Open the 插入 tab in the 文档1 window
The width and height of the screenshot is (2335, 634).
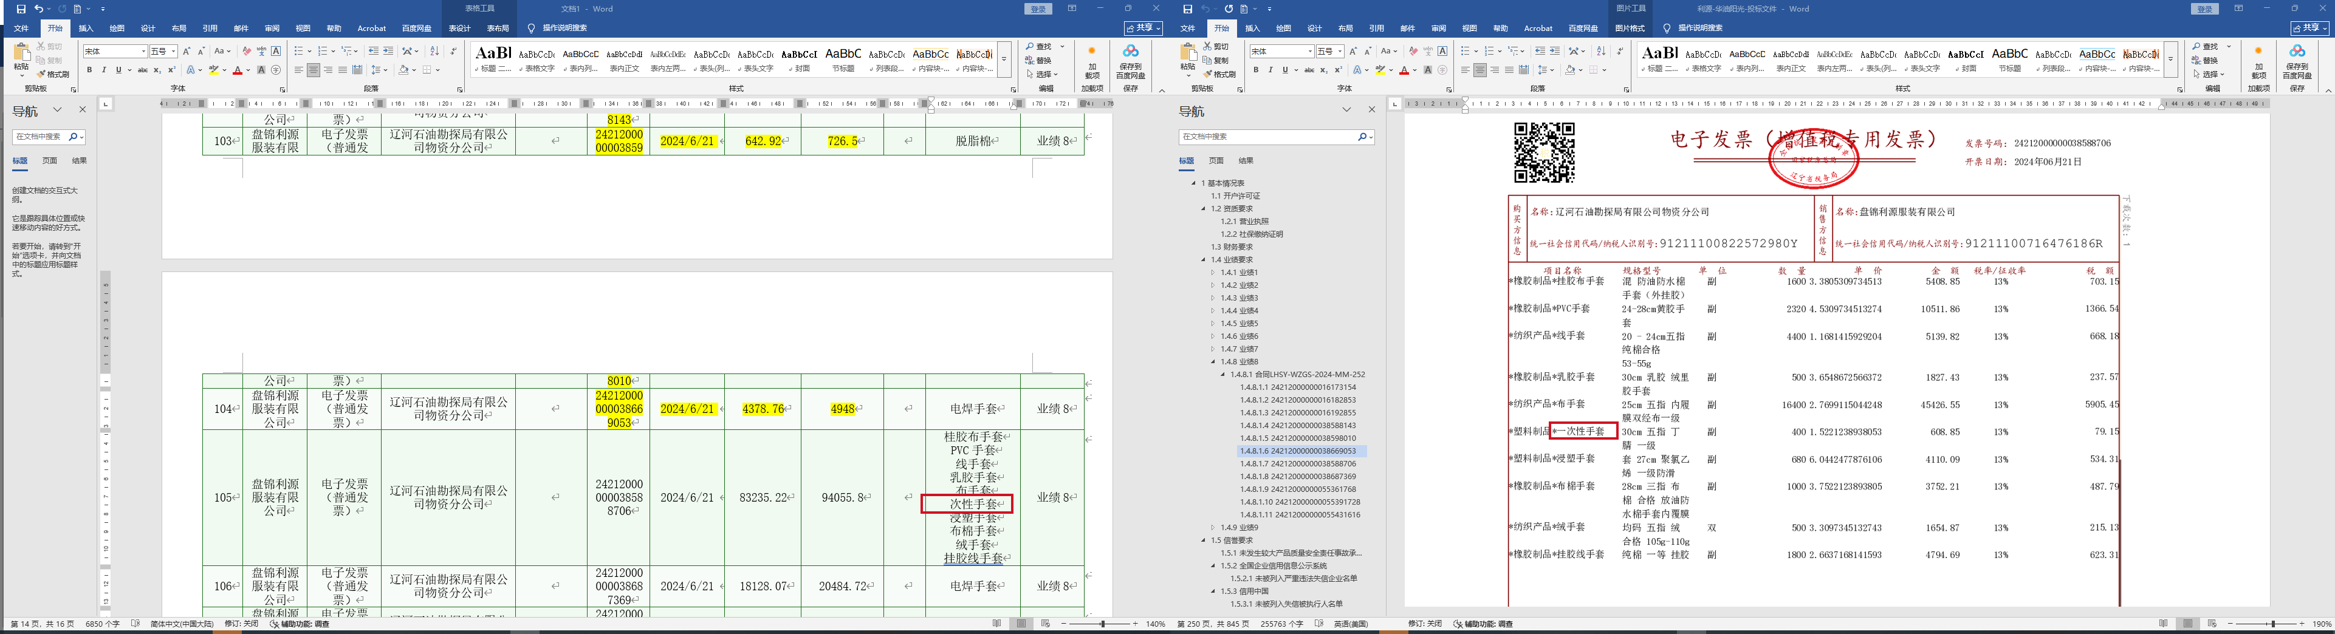pos(86,28)
